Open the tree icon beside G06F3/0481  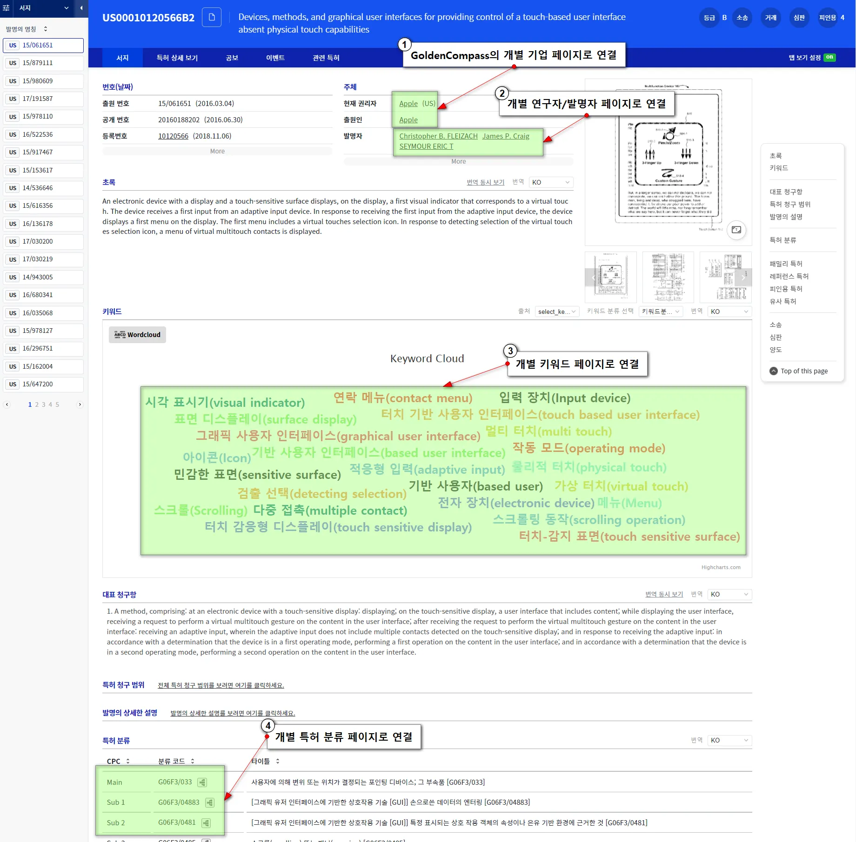(206, 823)
